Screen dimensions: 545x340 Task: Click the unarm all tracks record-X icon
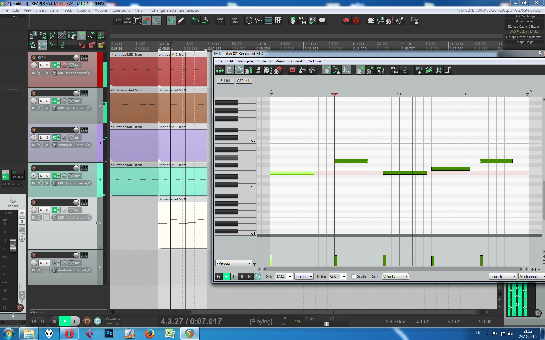point(82,45)
